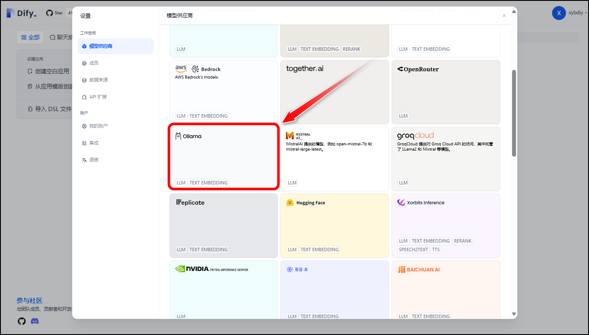Select the AWS Bedrock logo

click(x=198, y=69)
